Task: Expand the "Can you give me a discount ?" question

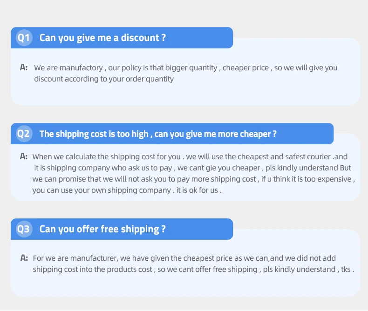Action: click(102, 38)
